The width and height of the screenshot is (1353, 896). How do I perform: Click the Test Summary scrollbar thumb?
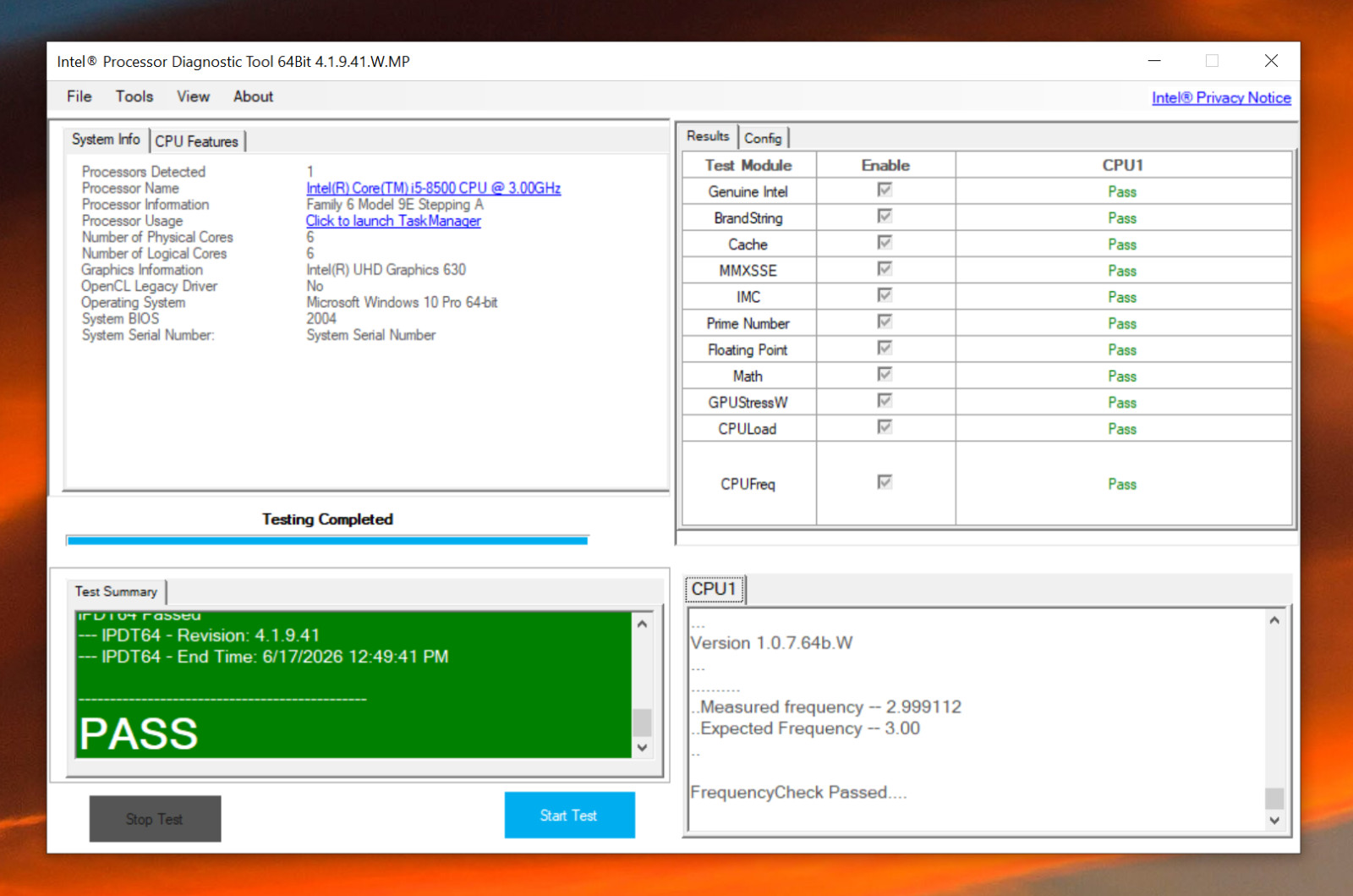(642, 722)
